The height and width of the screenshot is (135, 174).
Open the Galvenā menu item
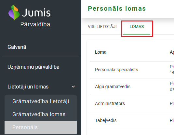click(17, 47)
